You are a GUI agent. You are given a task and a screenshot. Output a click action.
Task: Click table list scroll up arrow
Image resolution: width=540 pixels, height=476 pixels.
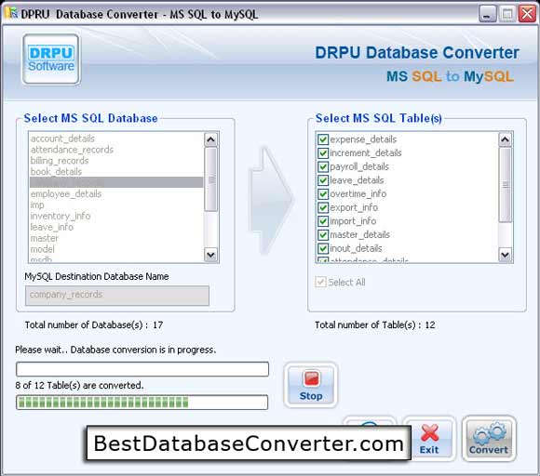point(505,139)
